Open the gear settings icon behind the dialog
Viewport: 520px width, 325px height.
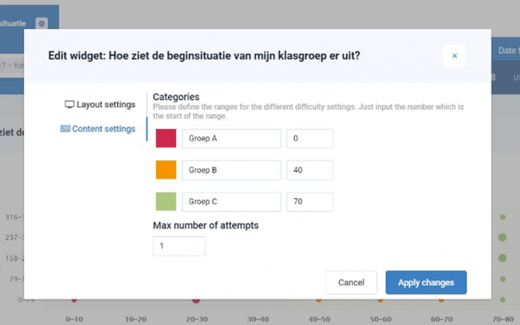pos(42,23)
